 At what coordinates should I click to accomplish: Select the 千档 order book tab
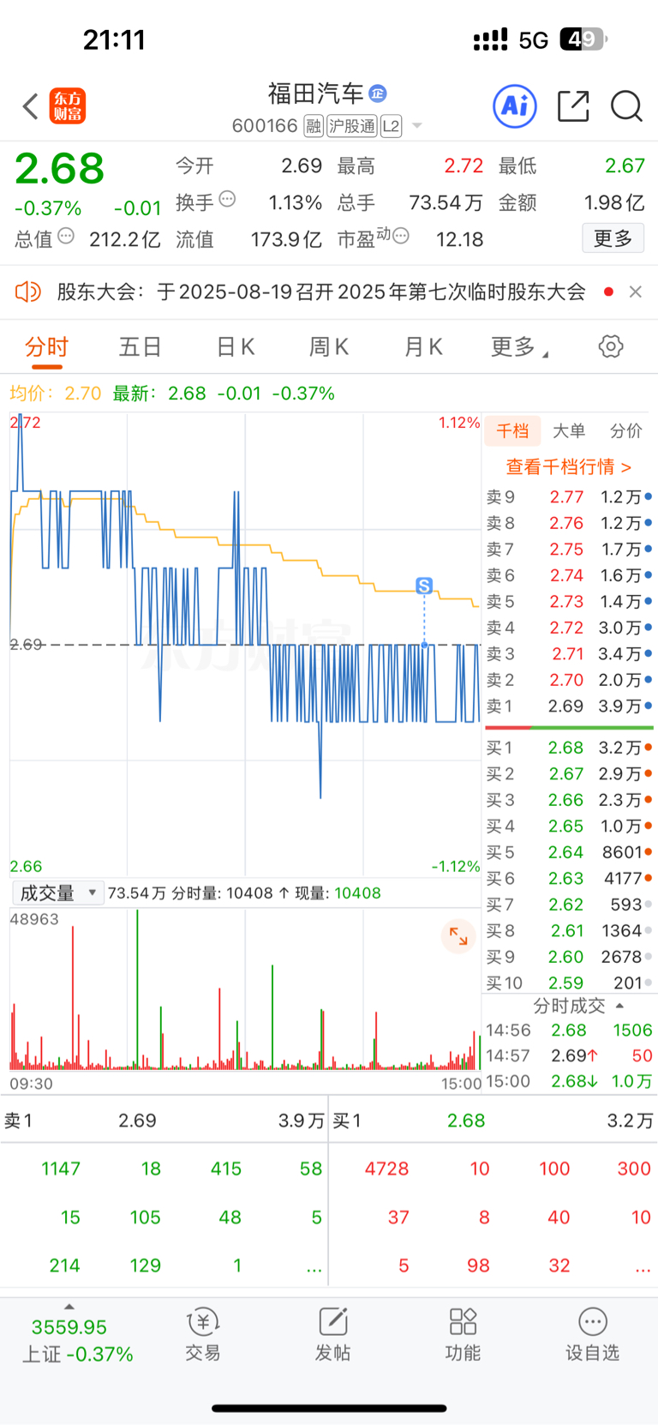[x=512, y=431]
